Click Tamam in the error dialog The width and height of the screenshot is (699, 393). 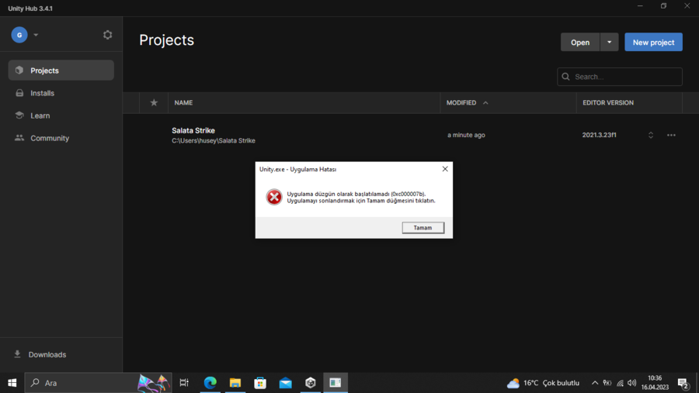(x=423, y=227)
